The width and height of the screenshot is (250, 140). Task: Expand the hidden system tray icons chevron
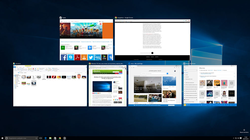[234, 138]
